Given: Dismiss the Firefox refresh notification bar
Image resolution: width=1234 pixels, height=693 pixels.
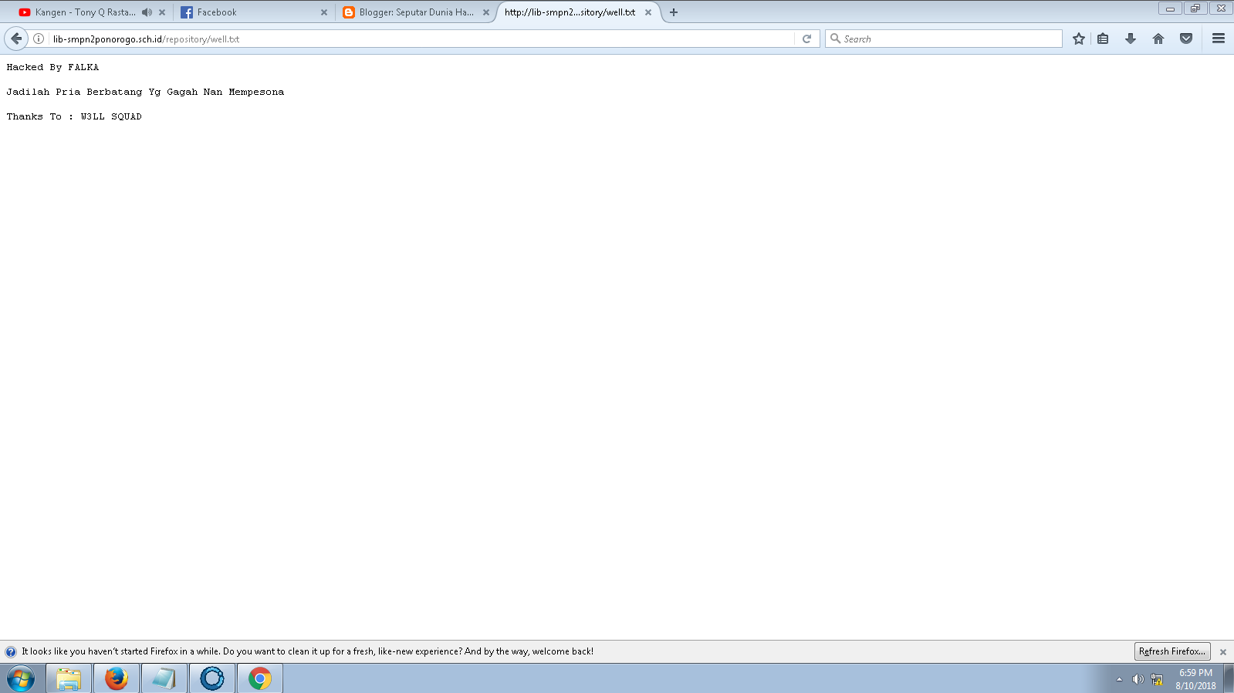Looking at the screenshot, I should click(1223, 652).
